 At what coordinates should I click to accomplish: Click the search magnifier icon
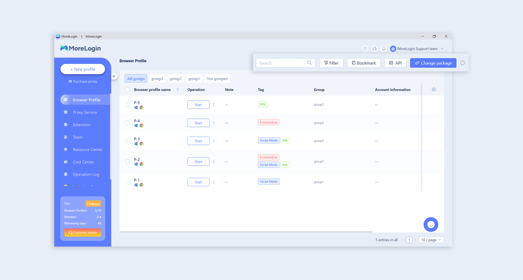pyautogui.click(x=309, y=63)
